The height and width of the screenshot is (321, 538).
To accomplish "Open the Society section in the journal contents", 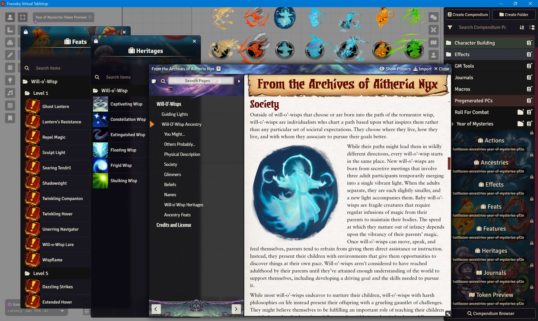I will (x=170, y=164).
